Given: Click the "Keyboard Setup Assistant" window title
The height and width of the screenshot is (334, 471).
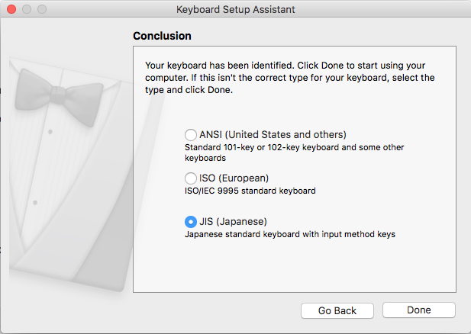Looking at the screenshot, I should 235,9.
